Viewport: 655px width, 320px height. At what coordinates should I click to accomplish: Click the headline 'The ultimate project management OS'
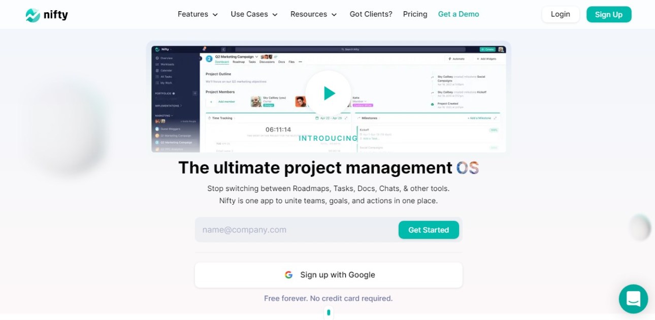[329, 168]
